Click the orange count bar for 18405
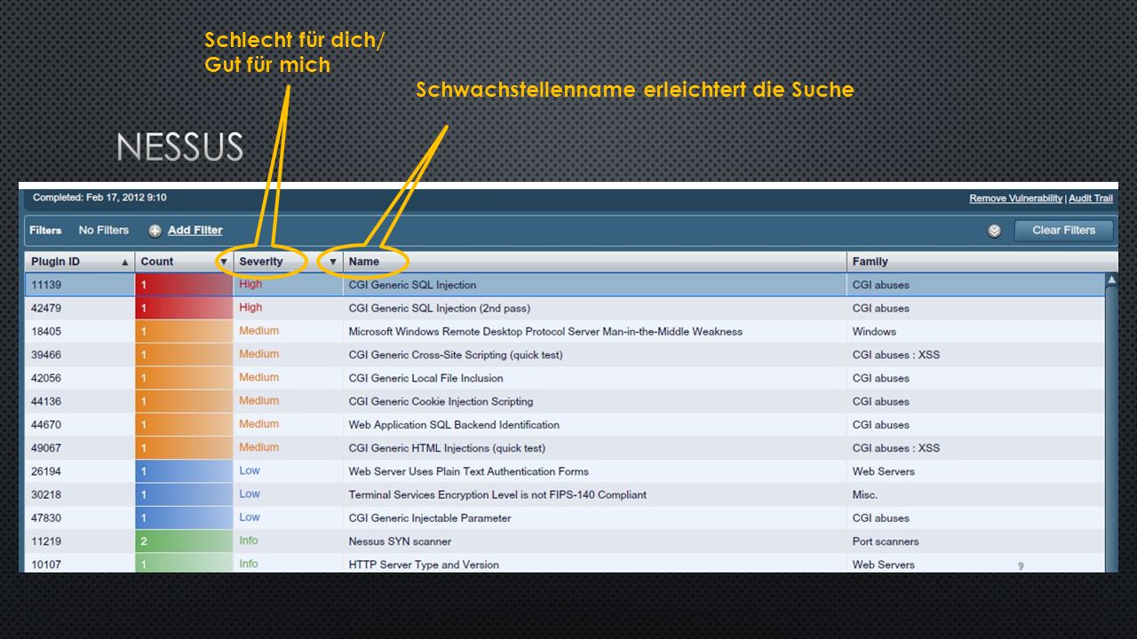Viewport: 1137px width, 639px height. click(x=184, y=331)
